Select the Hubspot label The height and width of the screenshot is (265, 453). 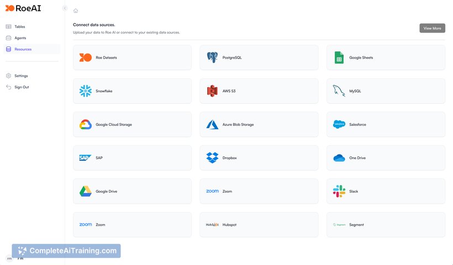(x=229, y=225)
